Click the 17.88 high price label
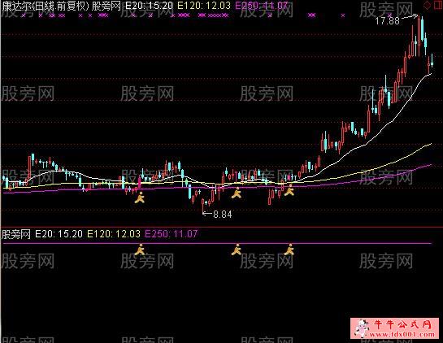Screen dimensions: 443x343 coord(388,21)
